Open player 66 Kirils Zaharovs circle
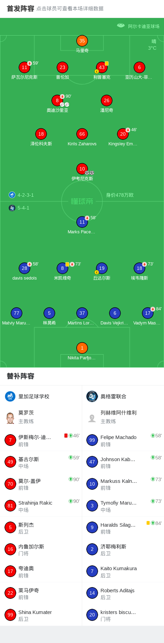164x643 pixels. pos(82,134)
